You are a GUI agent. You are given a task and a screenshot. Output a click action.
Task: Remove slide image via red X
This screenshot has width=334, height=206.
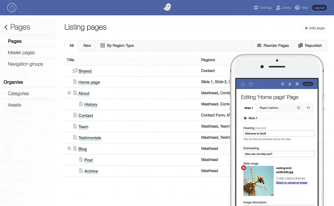(x=244, y=168)
